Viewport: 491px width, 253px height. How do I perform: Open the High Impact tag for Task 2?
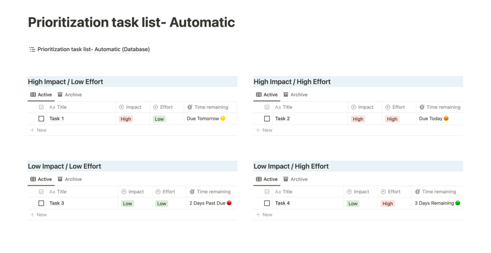358,119
